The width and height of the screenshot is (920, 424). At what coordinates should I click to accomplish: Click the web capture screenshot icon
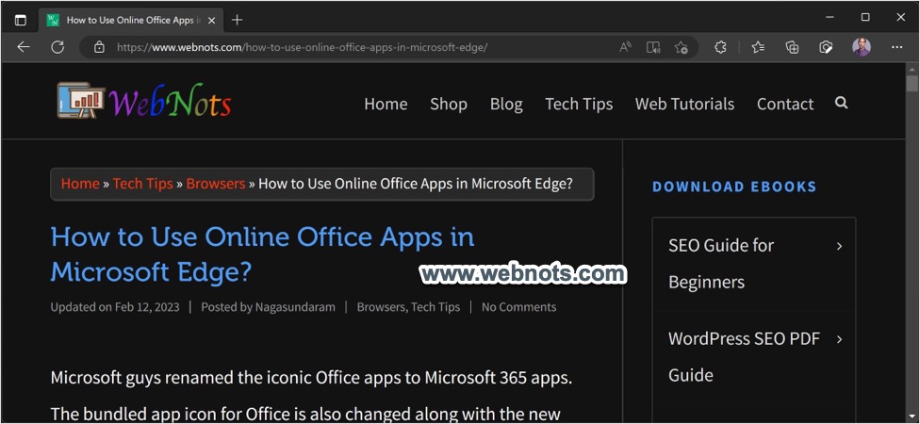(826, 47)
